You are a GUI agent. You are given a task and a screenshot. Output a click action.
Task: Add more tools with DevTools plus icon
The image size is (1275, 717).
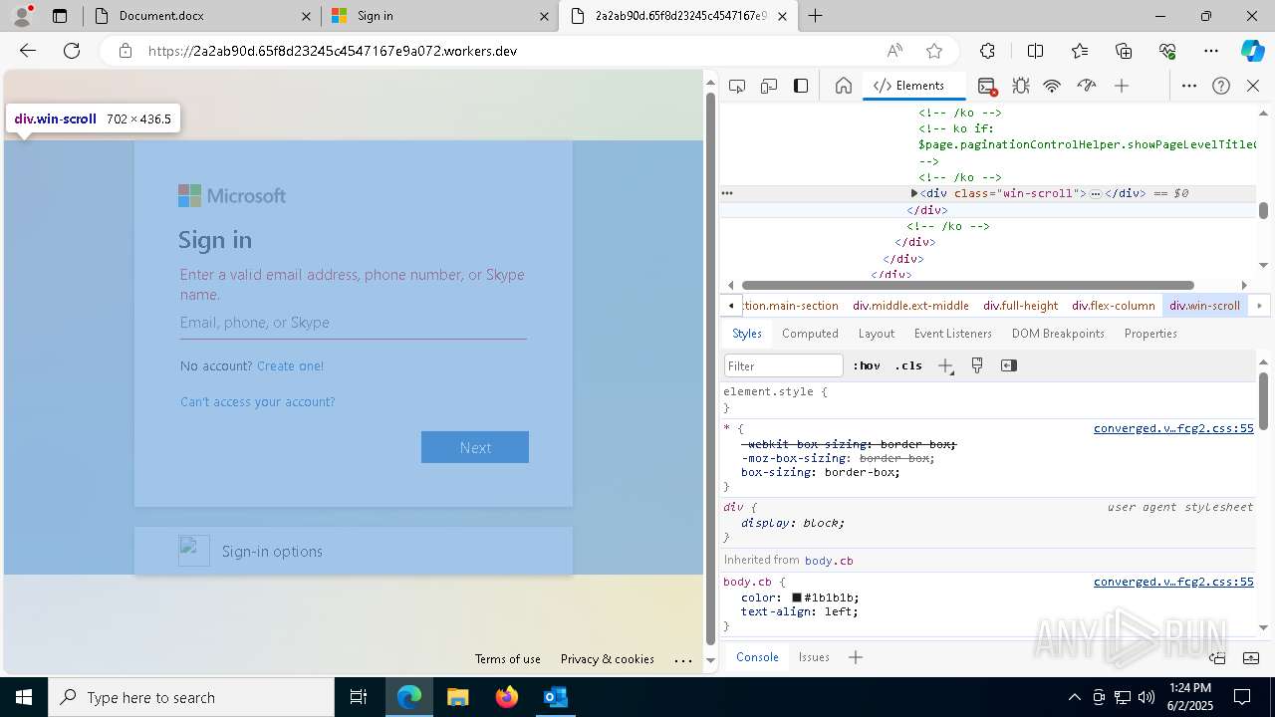[1122, 86]
